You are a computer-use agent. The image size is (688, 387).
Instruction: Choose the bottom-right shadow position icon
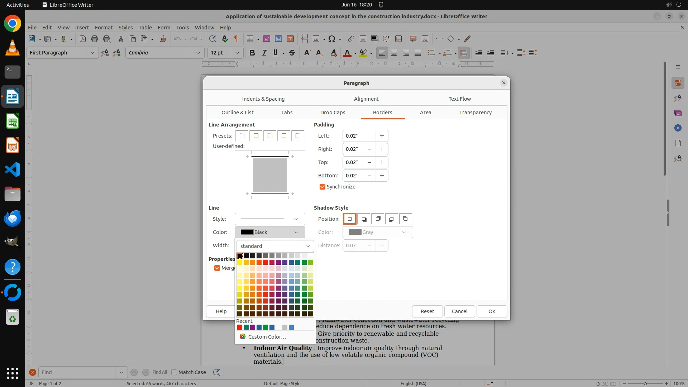coord(364,219)
